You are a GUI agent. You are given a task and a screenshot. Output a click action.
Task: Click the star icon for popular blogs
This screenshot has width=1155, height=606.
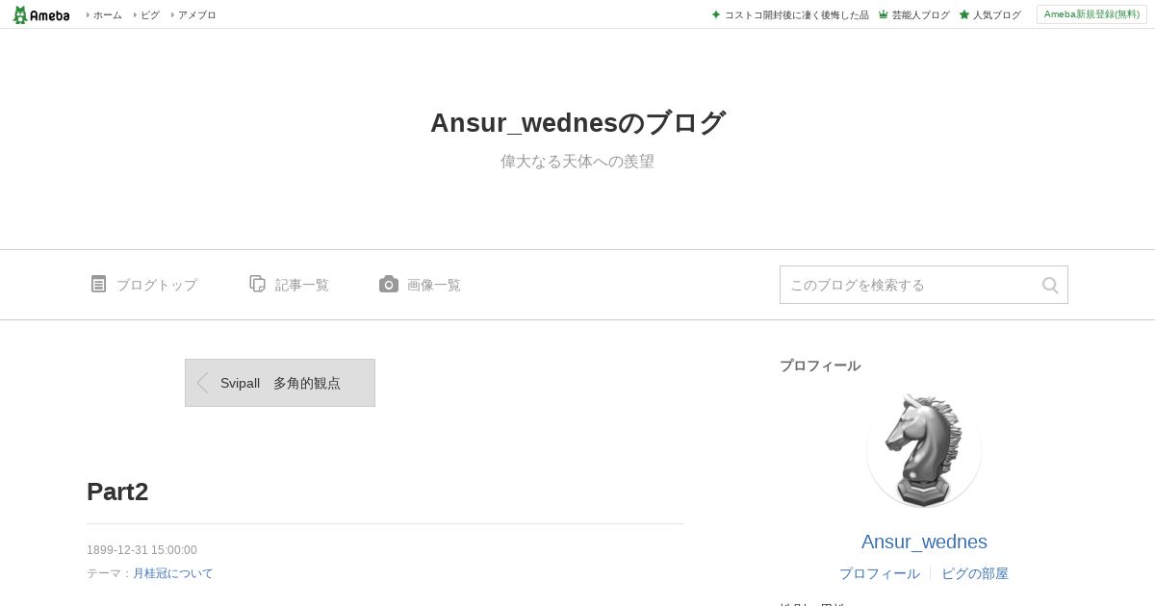pyautogui.click(x=963, y=14)
